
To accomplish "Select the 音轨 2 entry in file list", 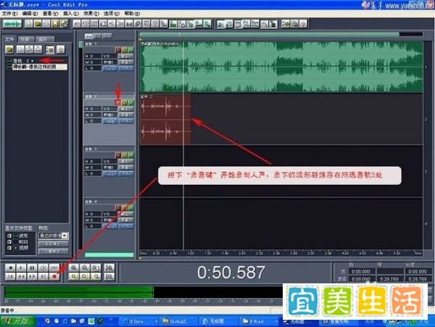I will tap(23, 60).
